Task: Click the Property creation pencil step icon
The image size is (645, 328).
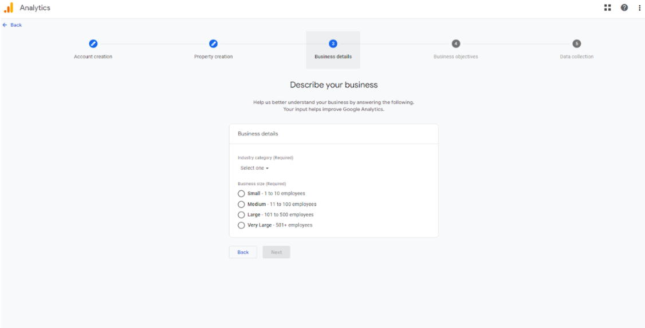Action: click(x=213, y=44)
